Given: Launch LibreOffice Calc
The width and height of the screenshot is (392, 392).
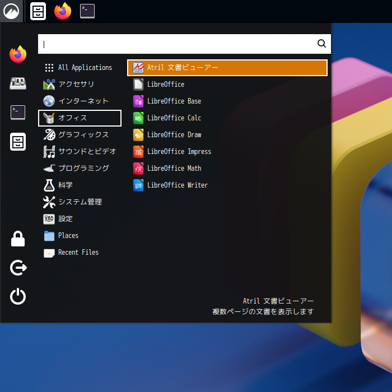Looking at the screenshot, I should 227,118.
